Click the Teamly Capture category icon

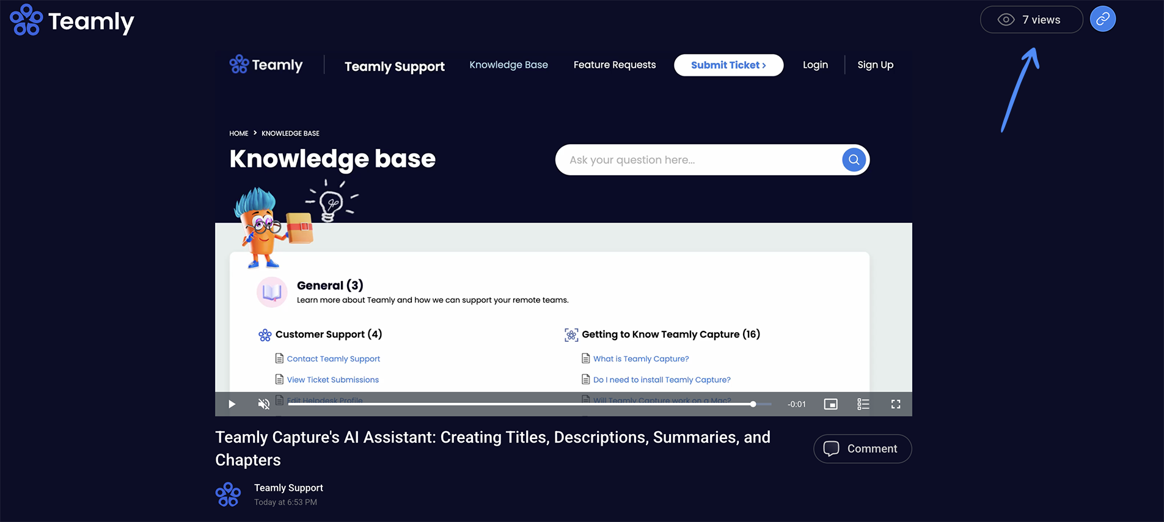571,335
